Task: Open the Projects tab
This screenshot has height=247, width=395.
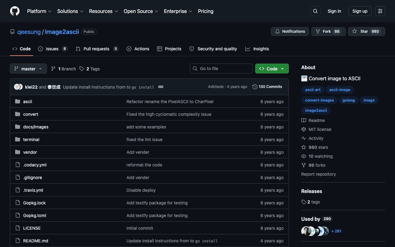Action: 169,49
